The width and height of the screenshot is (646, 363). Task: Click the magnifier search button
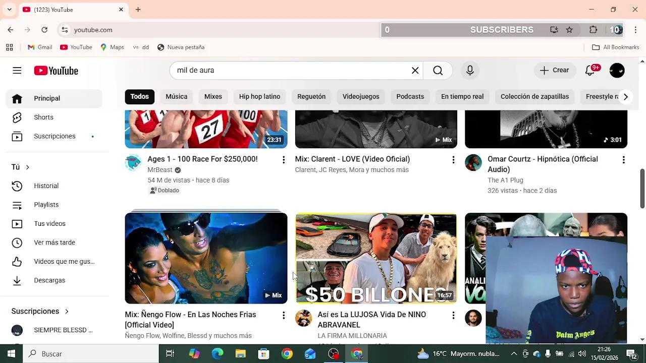tap(438, 71)
